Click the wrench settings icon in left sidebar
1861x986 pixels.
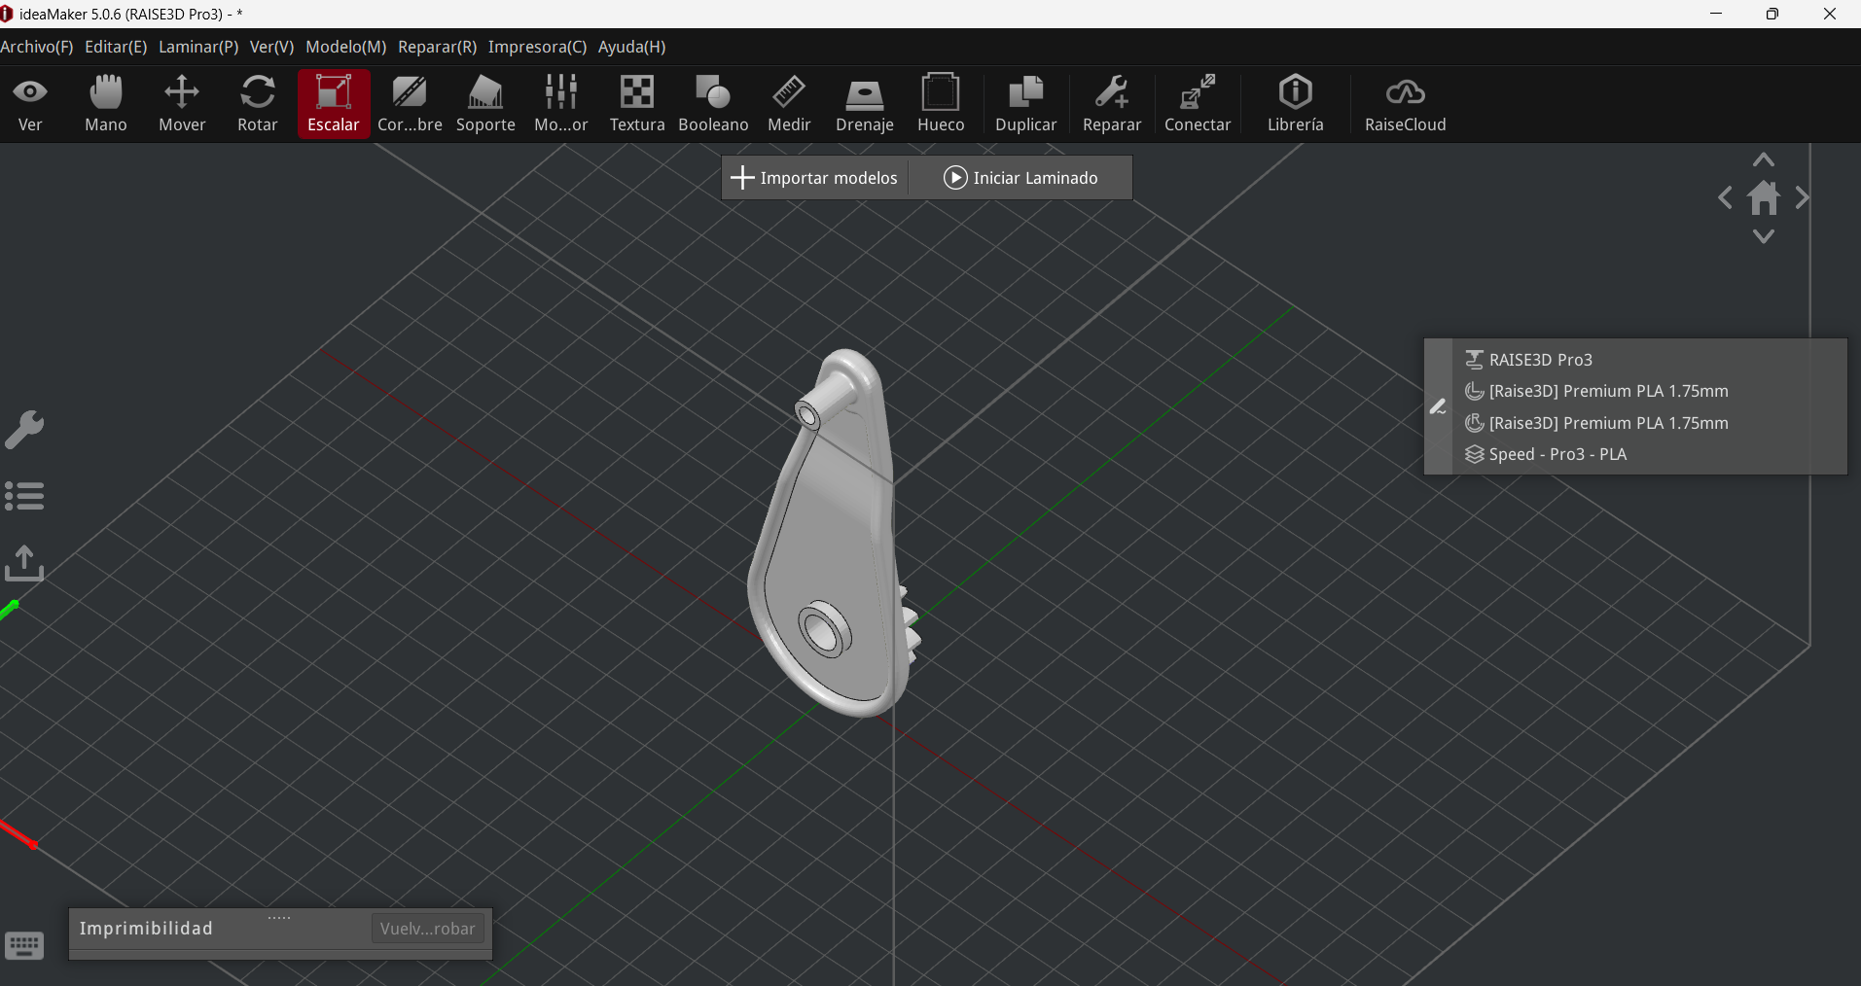point(24,430)
